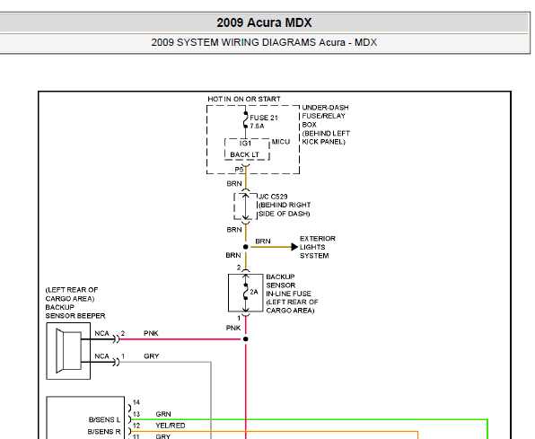Click the 'NCA' label on beeper pin 1
535x439 pixels.
click(x=101, y=356)
